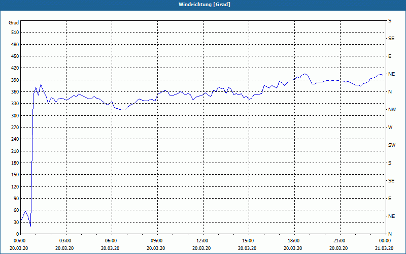Click the chart title 'Windrichtung [Grad]'
406x254 pixels.
(205, 5)
